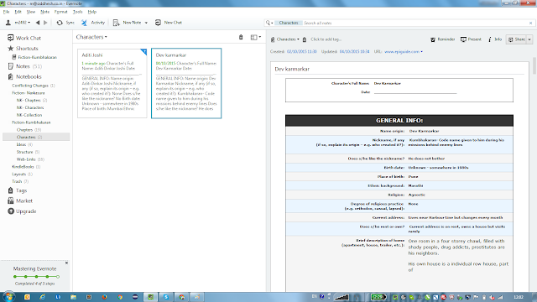Clear the search with the X
The image size is (537, 302).
(x=530, y=23)
